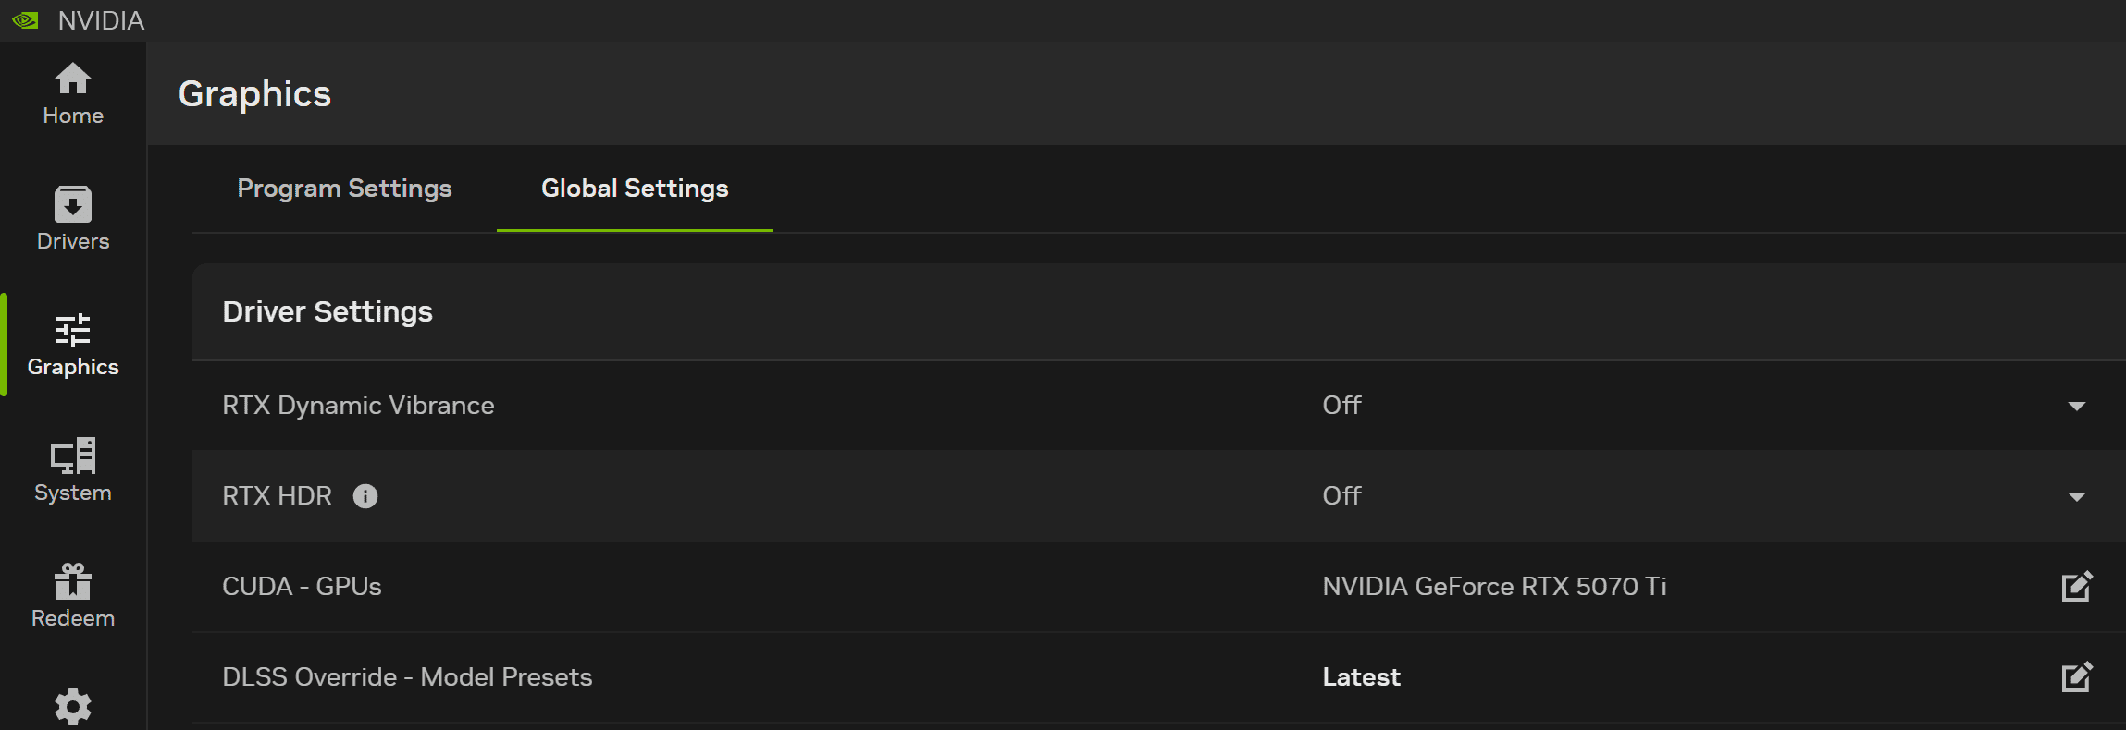This screenshot has height=730, width=2126.
Task: Open the Settings gear icon
Action: pyautogui.click(x=73, y=707)
